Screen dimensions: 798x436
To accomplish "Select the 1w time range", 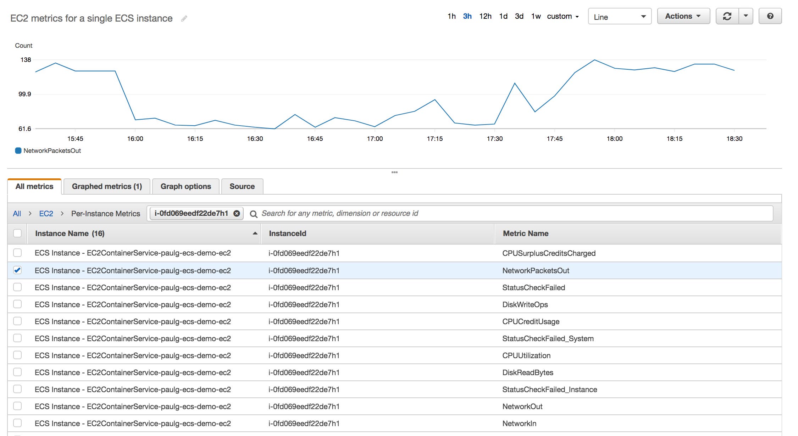I will [x=536, y=16].
